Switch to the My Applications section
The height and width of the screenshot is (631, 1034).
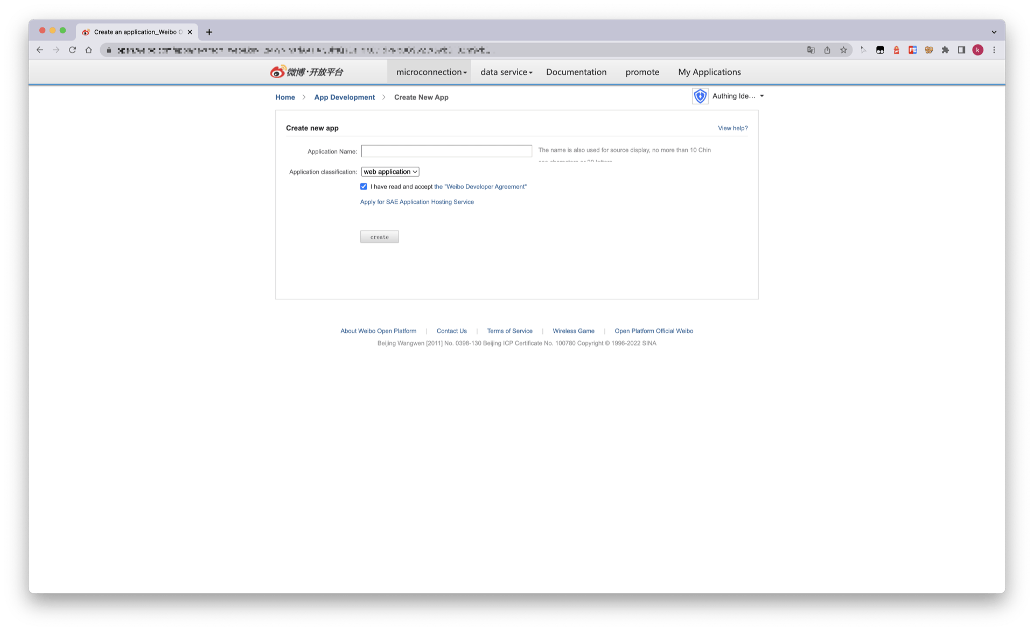coord(709,72)
